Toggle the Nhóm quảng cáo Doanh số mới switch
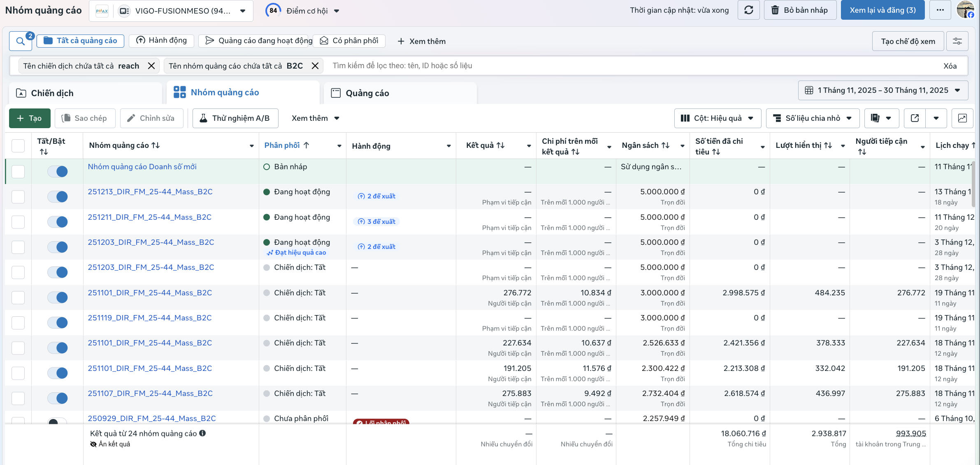This screenshot has height=465, width=980. tap(58, 171)
